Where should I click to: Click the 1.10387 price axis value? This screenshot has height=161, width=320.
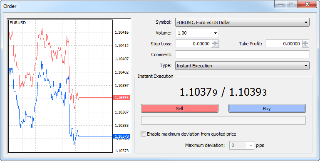pos(122,112)
